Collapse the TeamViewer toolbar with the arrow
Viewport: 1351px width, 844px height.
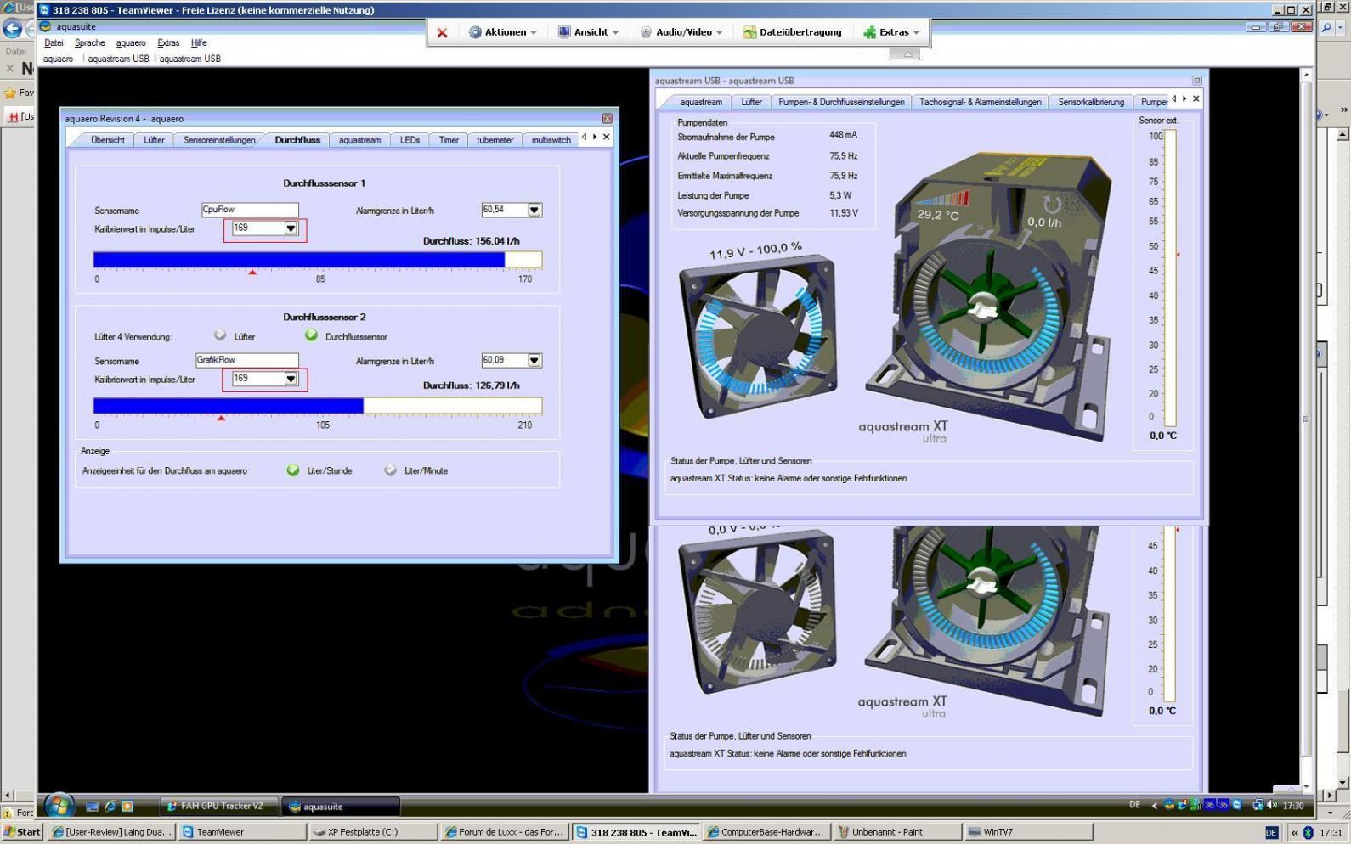click(906, 54)
